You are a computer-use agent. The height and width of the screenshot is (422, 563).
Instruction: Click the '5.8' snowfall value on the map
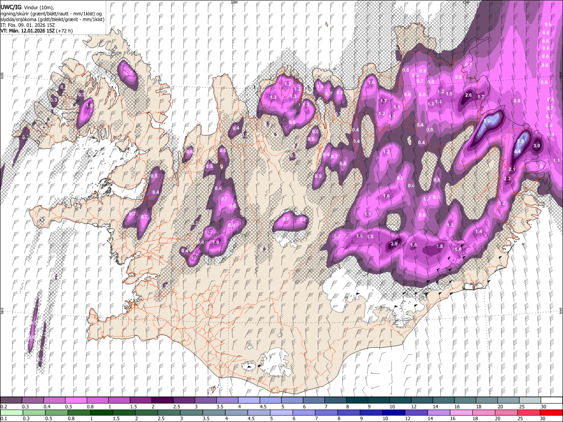click(x=521, y=141)
